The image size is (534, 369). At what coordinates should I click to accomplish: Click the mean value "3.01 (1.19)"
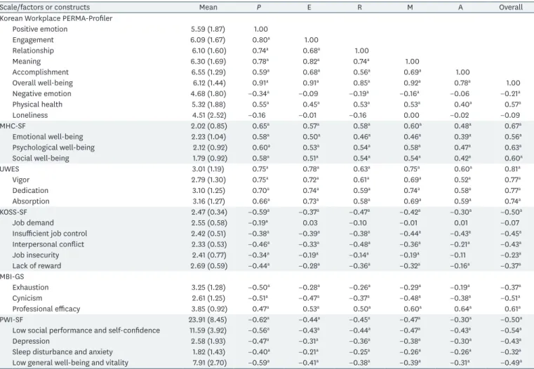[208, 169]
